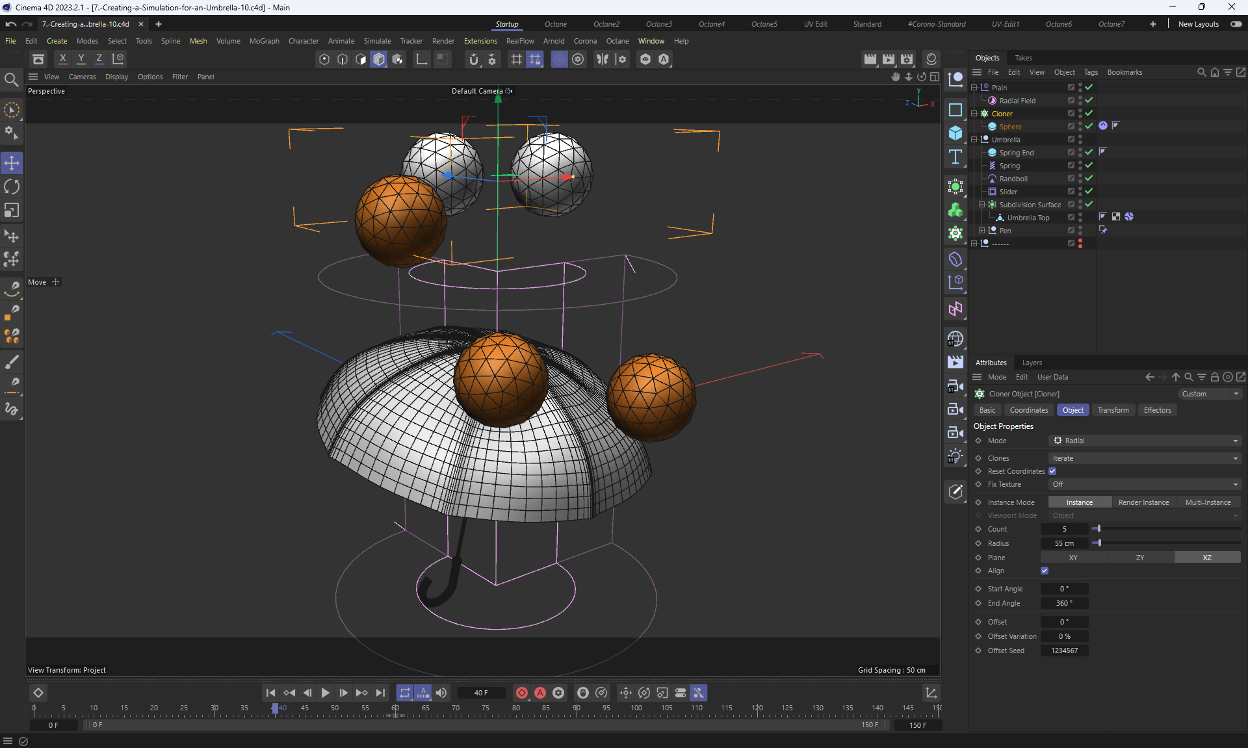Click the Cube primitive icon

pos(955,133)
